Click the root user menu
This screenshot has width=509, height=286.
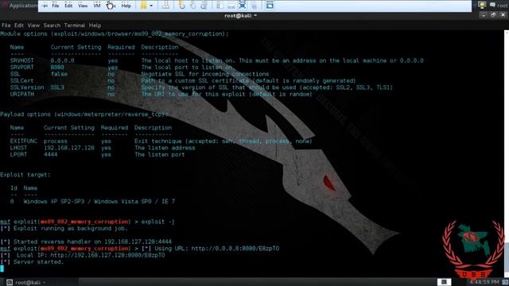pyautogui.click(x=502, y=6)
